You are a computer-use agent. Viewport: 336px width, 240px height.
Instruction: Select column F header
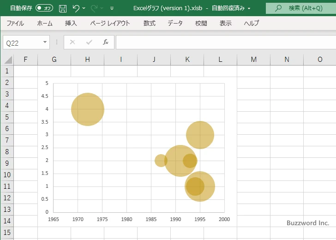25,60
